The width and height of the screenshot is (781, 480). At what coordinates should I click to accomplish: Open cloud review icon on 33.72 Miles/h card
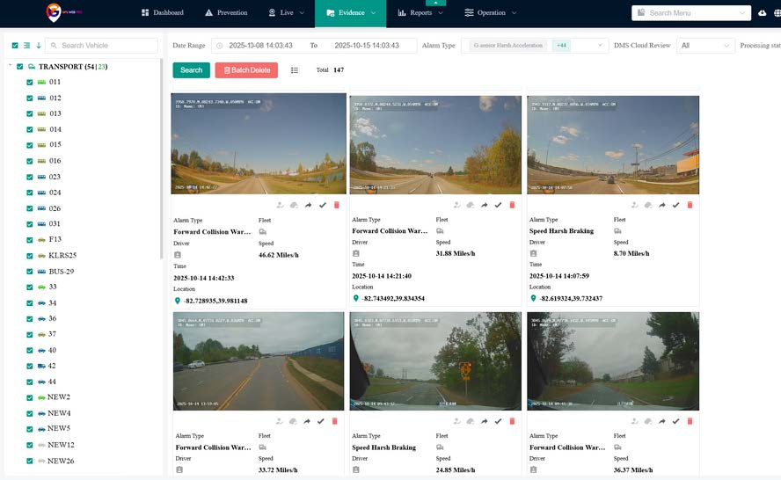(x=294, y=422)
